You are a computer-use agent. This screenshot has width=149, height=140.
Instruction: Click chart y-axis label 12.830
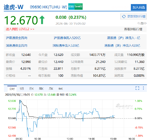(12, 101)
